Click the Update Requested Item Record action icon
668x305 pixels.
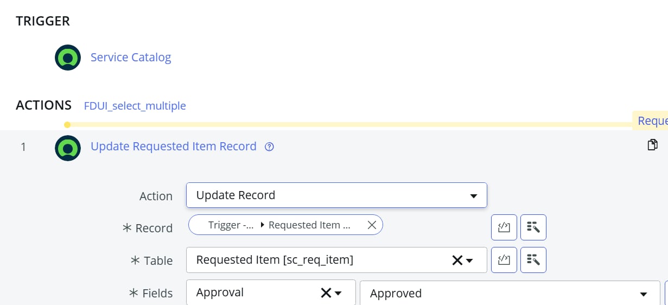point(68,148)
